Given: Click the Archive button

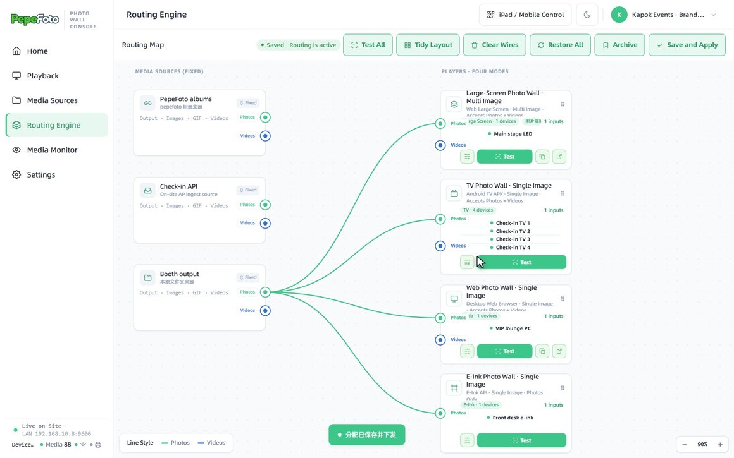Looking at the screenshot, I should click(619, 45).
